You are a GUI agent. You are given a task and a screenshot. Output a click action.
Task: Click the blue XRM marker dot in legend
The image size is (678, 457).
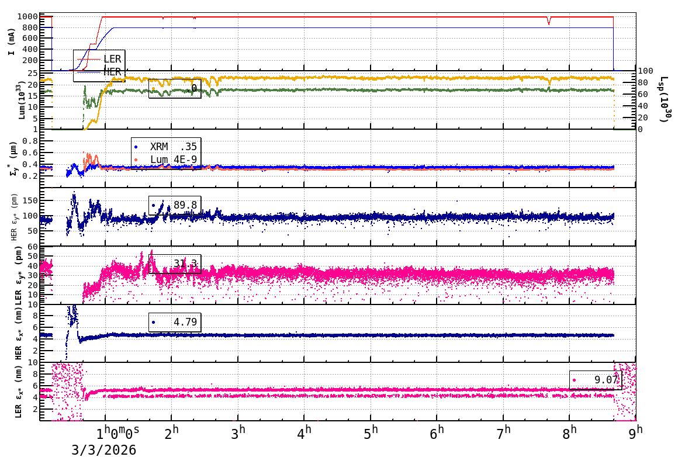[x=136, y=147]
